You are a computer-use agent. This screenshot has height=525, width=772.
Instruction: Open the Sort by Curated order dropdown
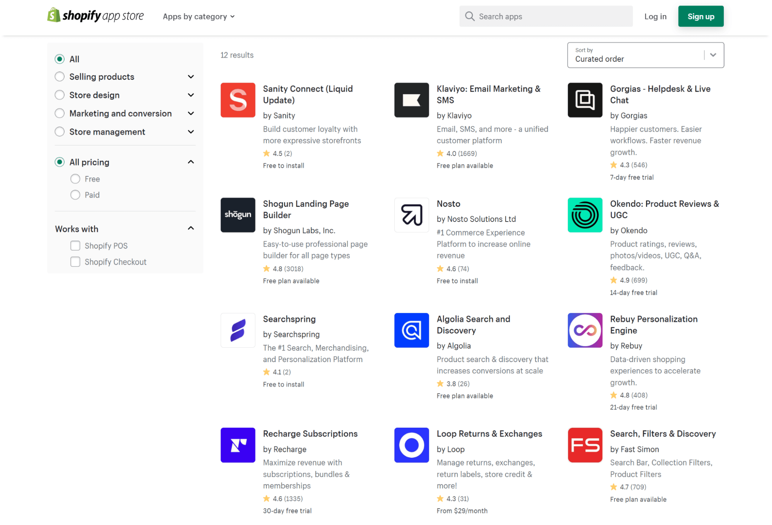click(645, 55)
